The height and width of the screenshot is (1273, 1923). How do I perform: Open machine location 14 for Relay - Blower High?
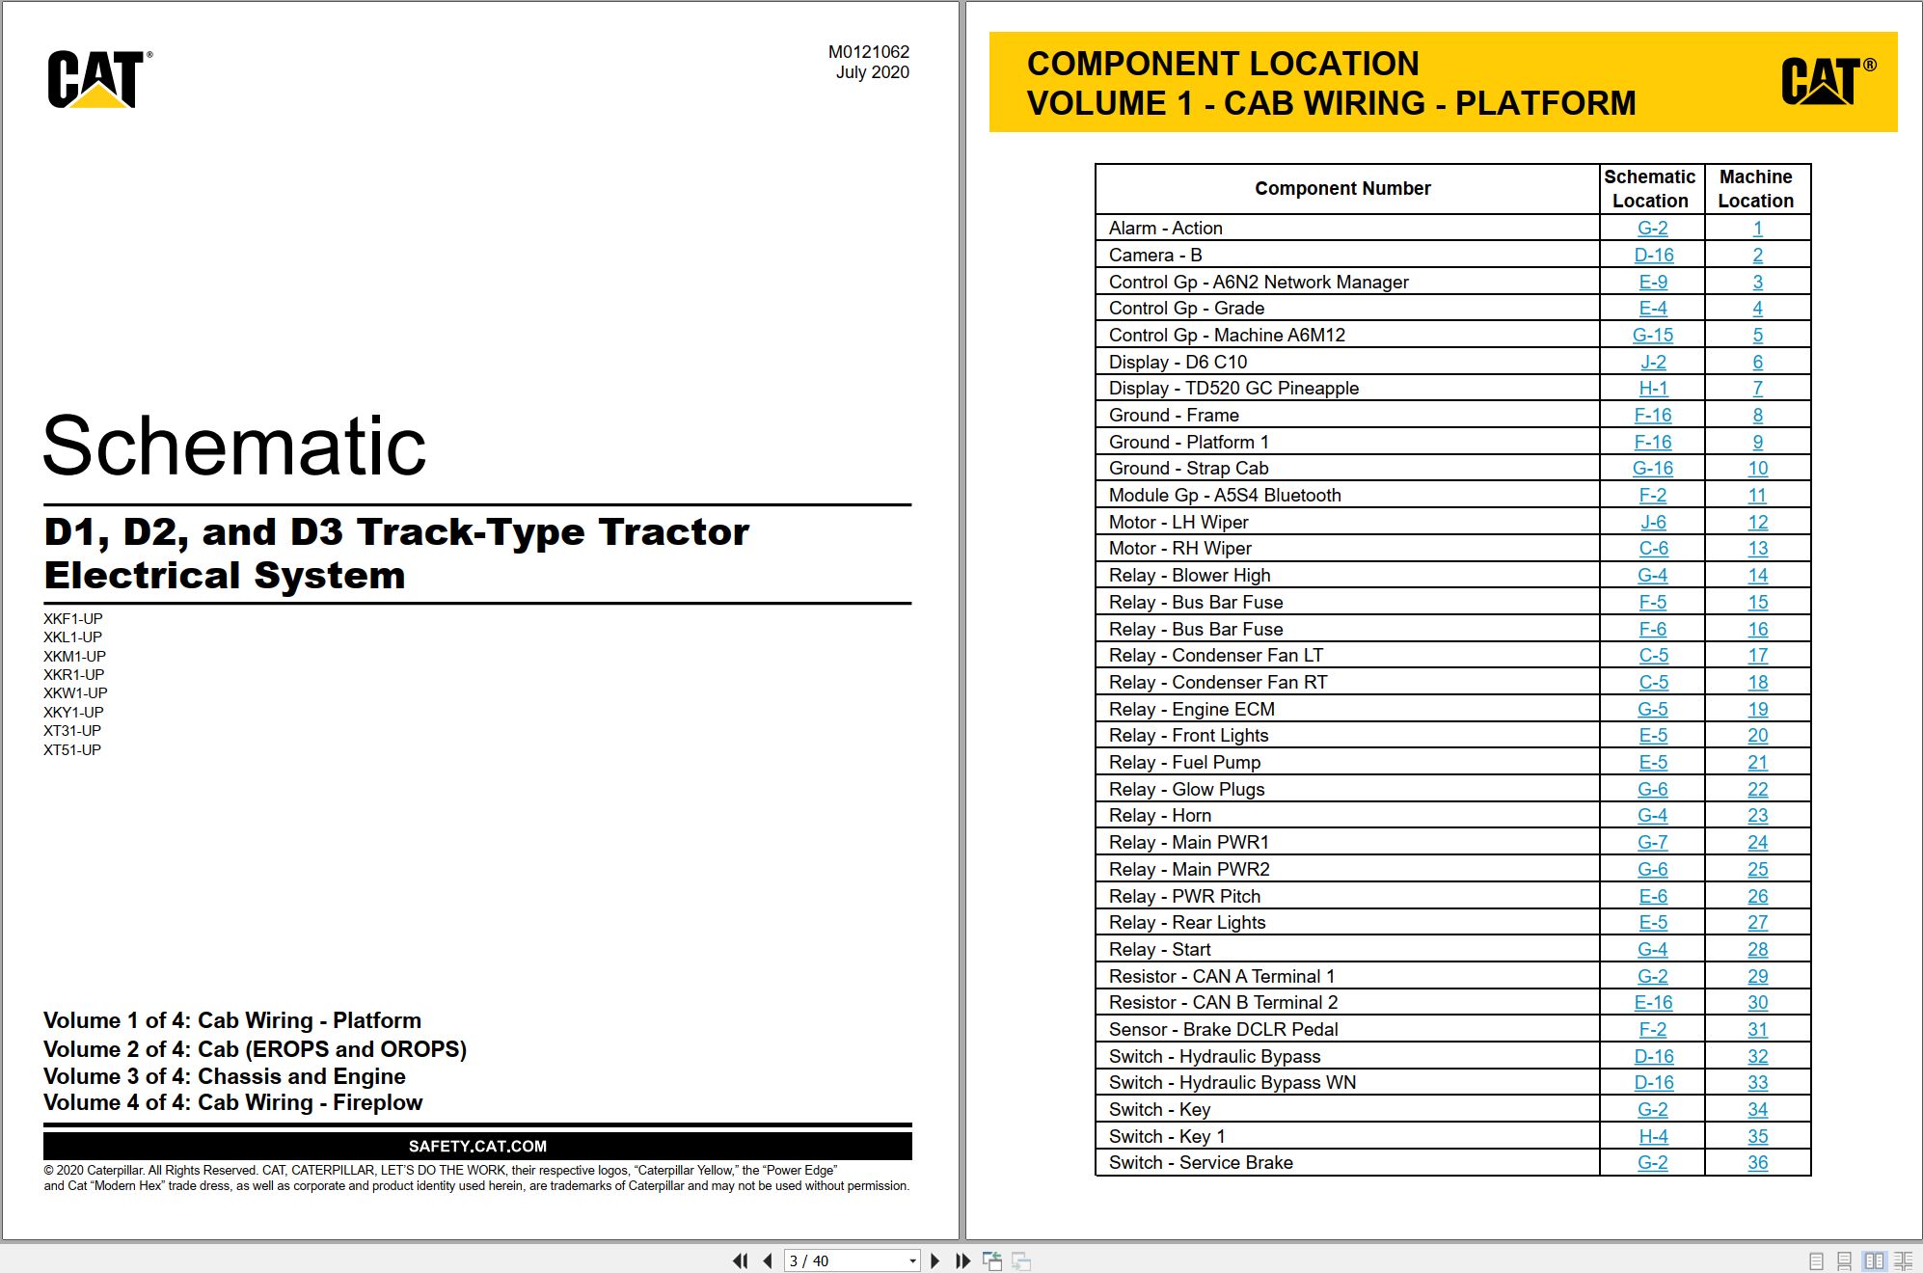[x=1757, y=576]
